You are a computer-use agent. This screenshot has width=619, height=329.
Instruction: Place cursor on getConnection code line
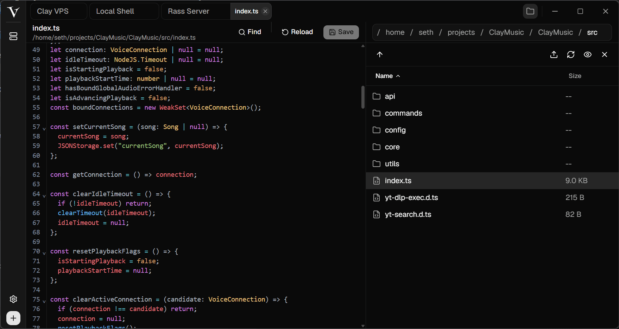click(x=124, y=175)
